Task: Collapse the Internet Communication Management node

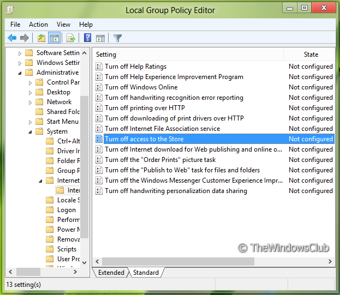Action: pyautogui.click(x=40, y=181)
